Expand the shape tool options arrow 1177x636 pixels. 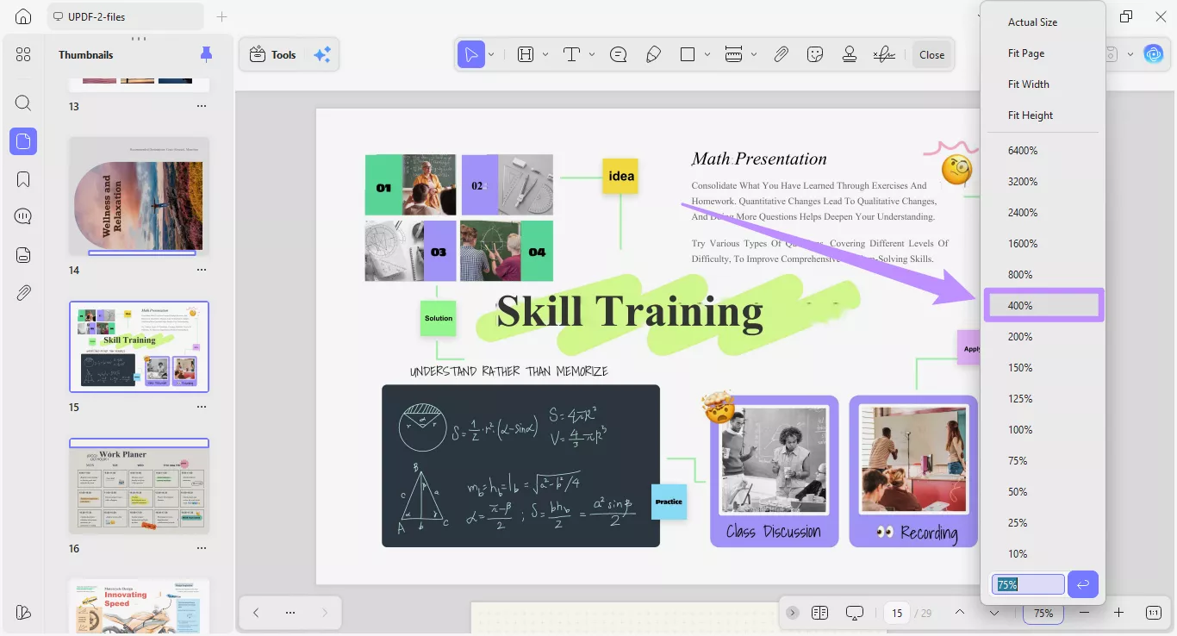click(x=707, y=54)
